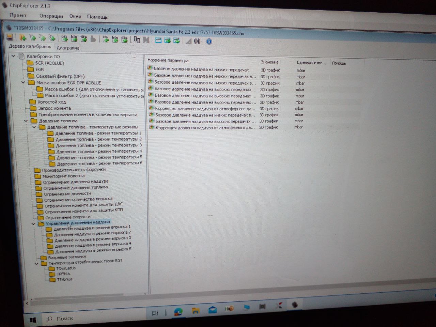
Task: Sort by the 'Название параметра' column header
Action: 168,60
